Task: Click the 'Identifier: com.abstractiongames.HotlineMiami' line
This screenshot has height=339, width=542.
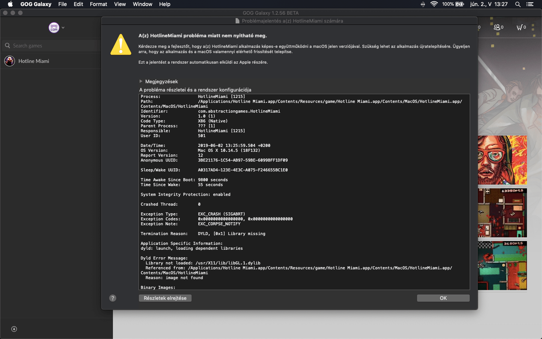Action: click(x=210, y=111)
